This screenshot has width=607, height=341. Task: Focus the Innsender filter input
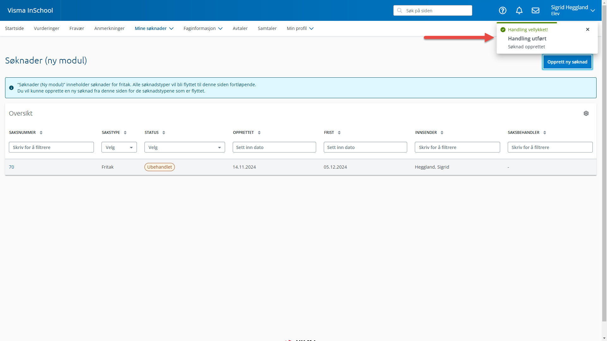pos(457,147)
